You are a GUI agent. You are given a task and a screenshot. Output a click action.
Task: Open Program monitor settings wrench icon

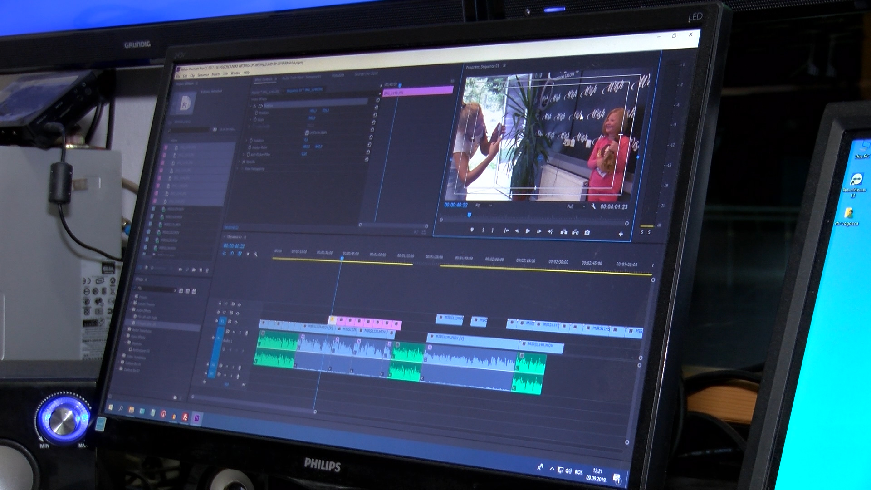(x=593, y=206)
